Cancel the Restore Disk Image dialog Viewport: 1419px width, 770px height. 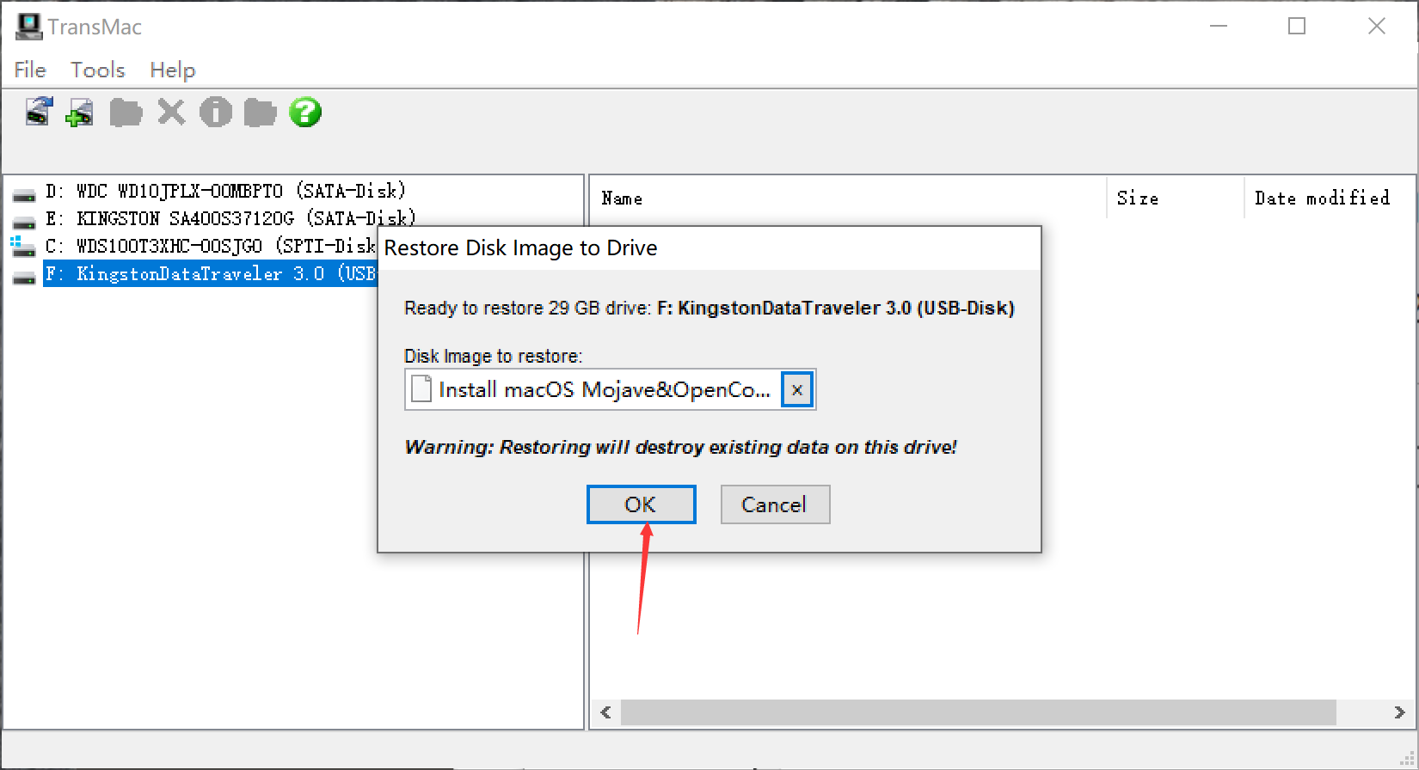click(x=775, y=504)
